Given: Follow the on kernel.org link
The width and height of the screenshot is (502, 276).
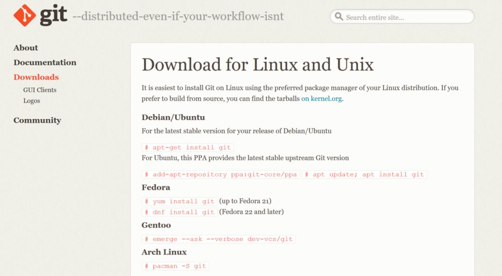Looking at the screenshot, I should [x=322, y=99].
